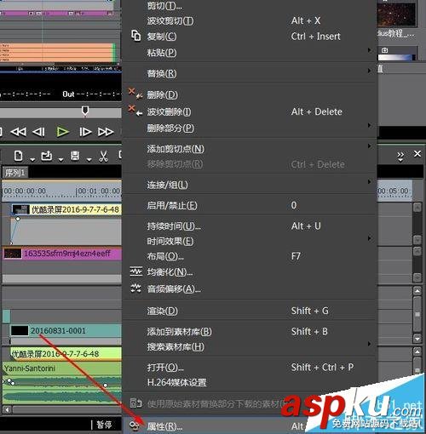Choose 添加到素材库(B) add to bin
426x434 pixels.
pyautogui.click(x=250, y=331)
